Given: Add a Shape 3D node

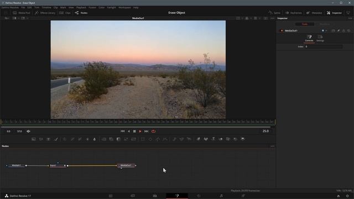Looking at the screenshot, I should (206, 139).
